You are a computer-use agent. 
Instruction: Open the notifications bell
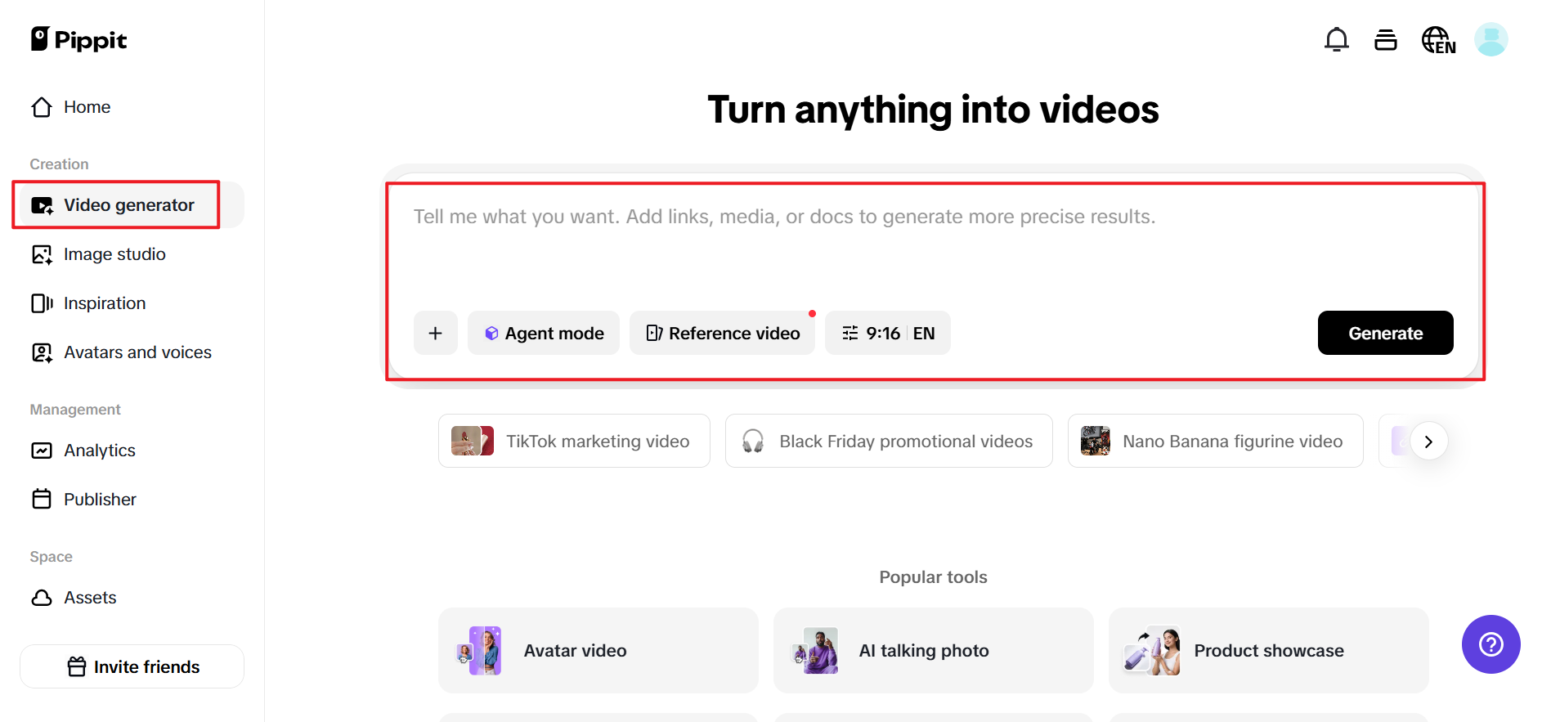(1336, 39)
